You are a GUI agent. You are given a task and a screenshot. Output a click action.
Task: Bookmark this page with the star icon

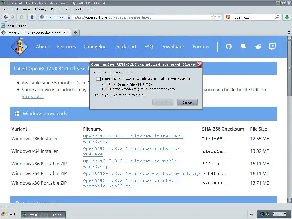tap(213, 17)
